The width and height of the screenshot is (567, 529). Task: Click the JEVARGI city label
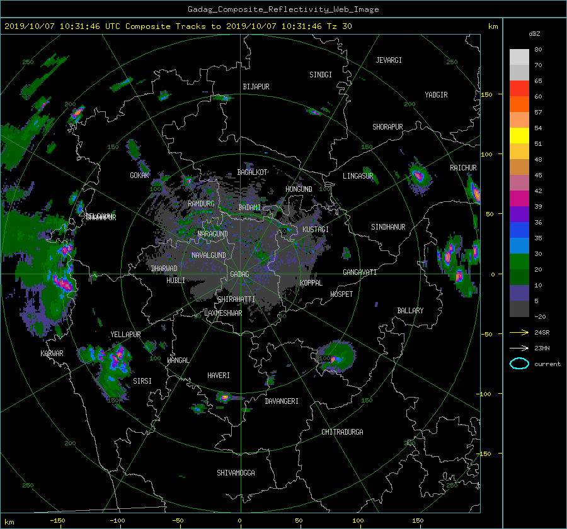point(389,60)
